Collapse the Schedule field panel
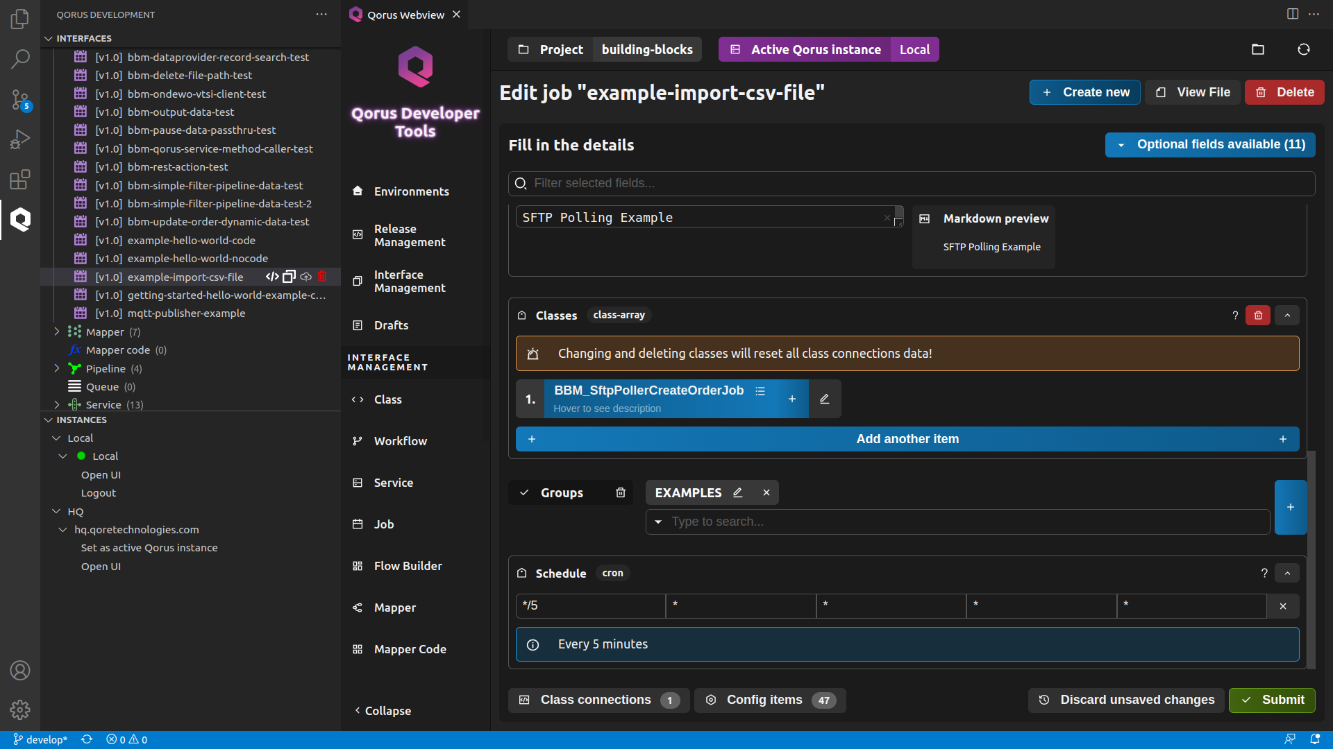Viewport: 1333px width, 749px height. (1287, 573)
